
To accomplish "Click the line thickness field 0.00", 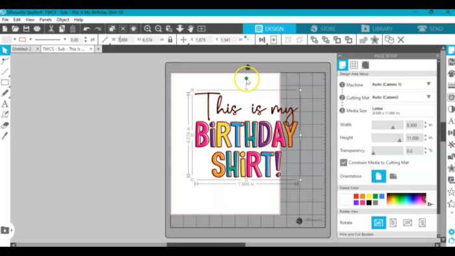I will [76, 40].
